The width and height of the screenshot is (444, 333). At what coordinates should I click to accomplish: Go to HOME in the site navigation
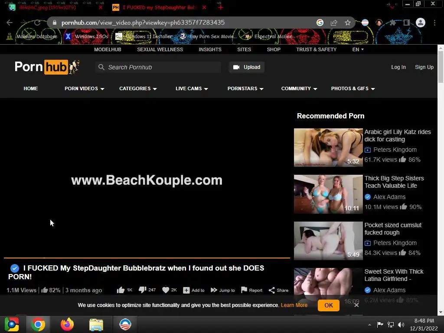(x=31, y=88)
